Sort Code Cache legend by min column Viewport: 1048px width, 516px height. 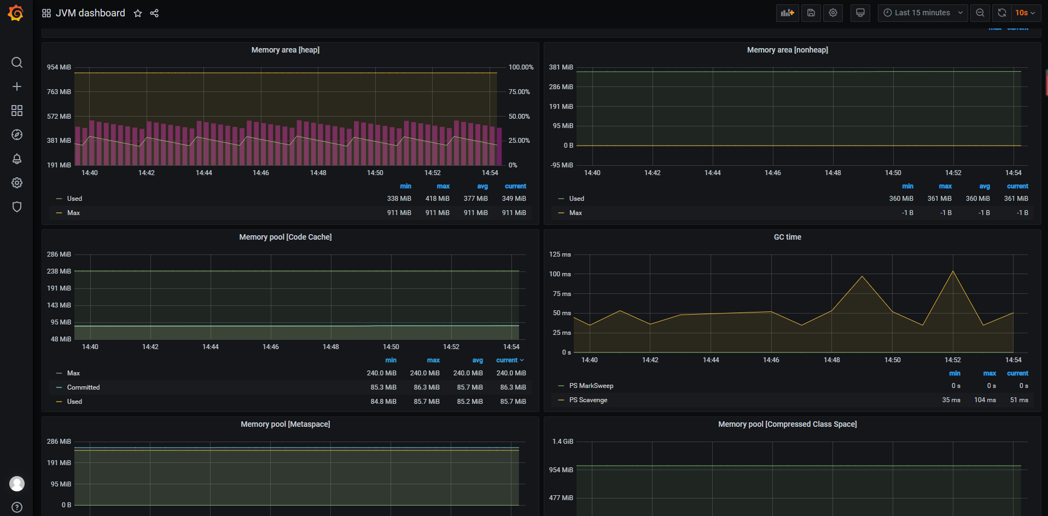point(391,360)
